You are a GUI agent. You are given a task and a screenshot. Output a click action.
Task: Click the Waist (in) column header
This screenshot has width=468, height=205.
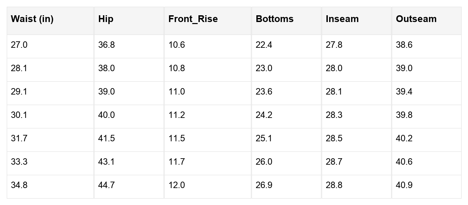(32, 19)
